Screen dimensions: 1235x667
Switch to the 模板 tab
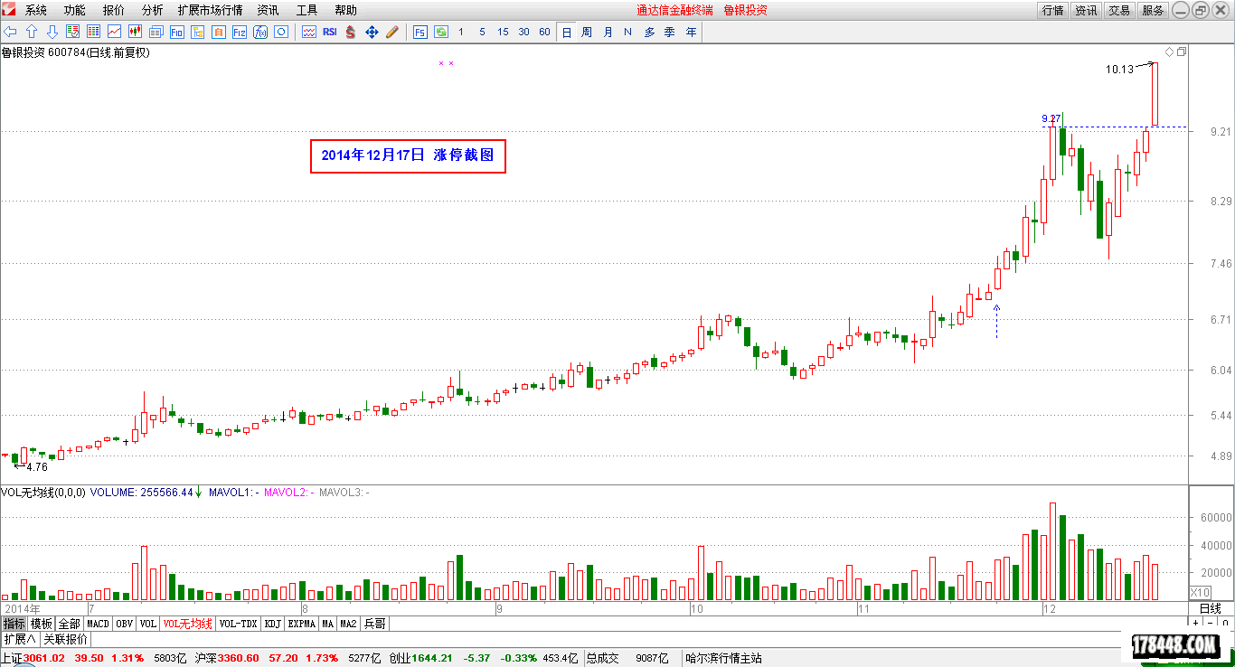[x=42, y=624]
